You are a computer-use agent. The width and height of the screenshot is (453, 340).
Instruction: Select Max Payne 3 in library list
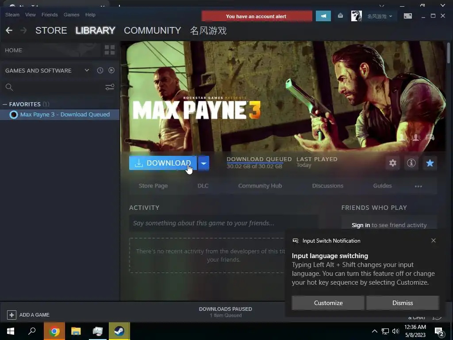(x=60, y=115)
